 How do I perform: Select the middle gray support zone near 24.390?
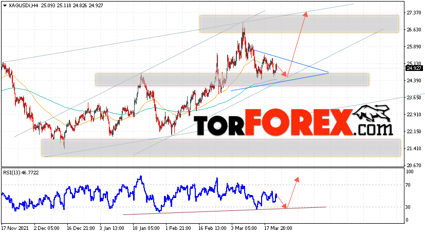coord(232,80)
